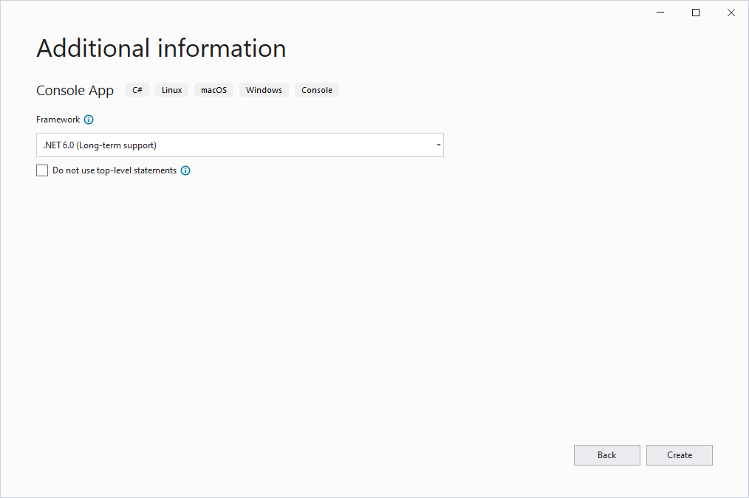Viewport: 749px width, 498px height.
Task: Click the '.NET 6.0 (Long-term support)' text
Action: (100, 145)
